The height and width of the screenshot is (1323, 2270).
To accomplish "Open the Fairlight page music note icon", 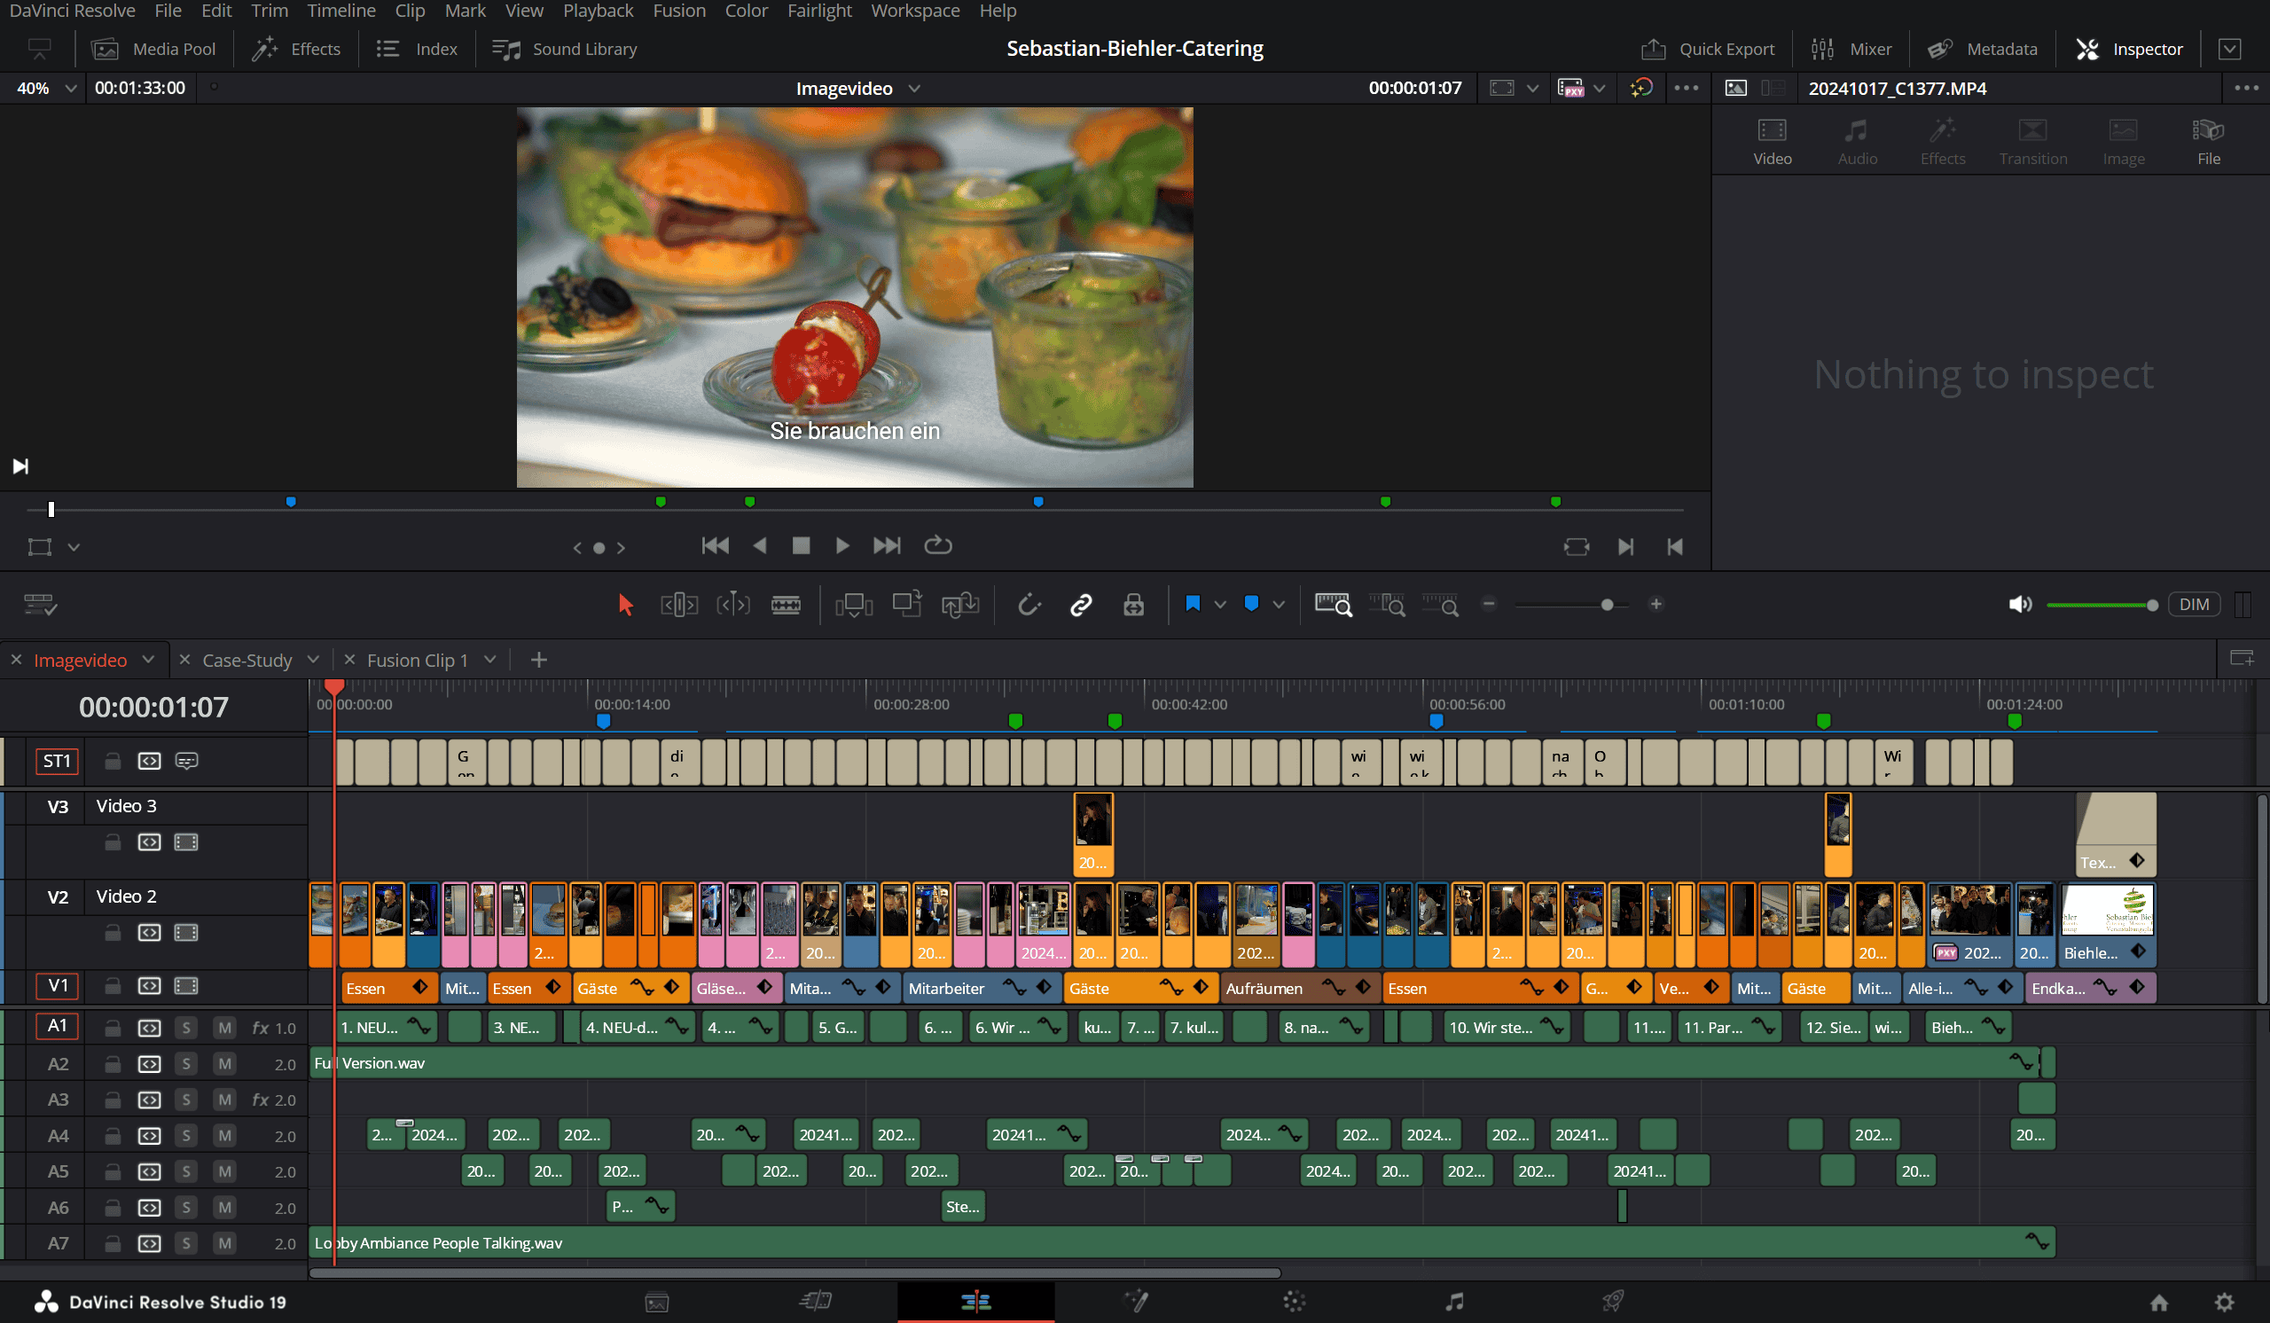I will (1454, 1301).
